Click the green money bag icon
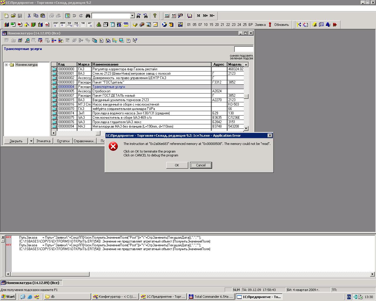Viewport: 376px width, 301px height. coord(99,25)
